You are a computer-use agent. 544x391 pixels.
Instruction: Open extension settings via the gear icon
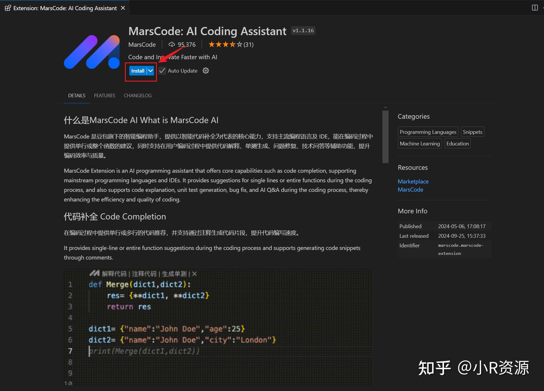206,71
